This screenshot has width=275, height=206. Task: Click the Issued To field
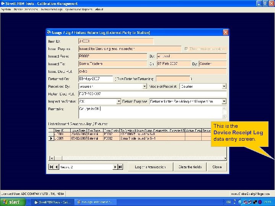[x=113, y=64]
